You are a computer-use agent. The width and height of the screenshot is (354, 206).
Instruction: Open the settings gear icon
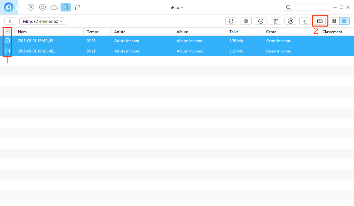246,21
